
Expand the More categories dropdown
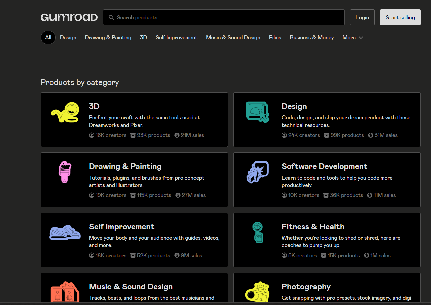[352, 37]
